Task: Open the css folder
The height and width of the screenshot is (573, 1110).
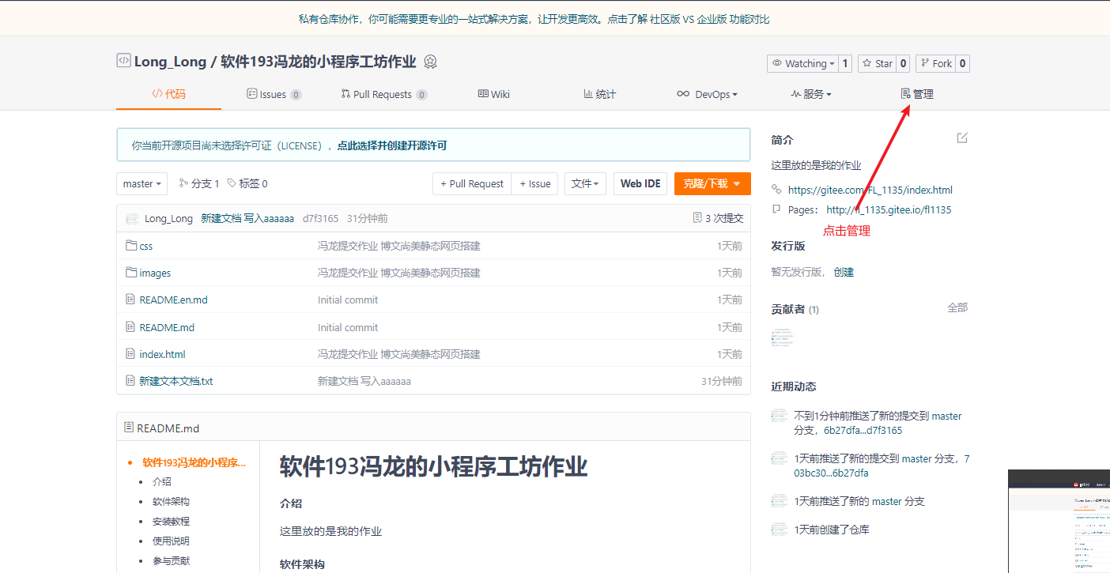Action: [x=146, y=246]
